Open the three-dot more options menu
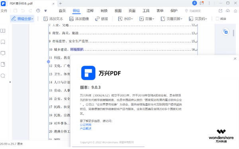The height and width of the screenshot is (149, 239). pos(209,3)
